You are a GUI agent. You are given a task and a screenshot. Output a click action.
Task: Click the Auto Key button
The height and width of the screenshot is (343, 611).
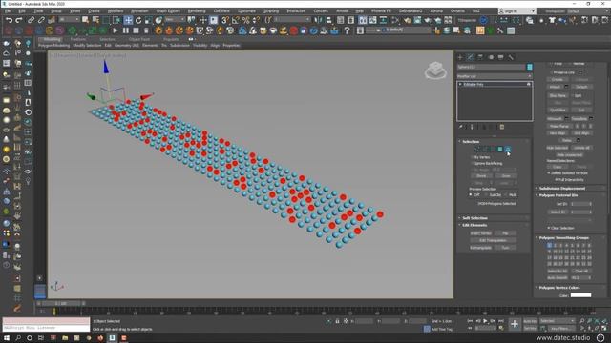coord(530,321)
